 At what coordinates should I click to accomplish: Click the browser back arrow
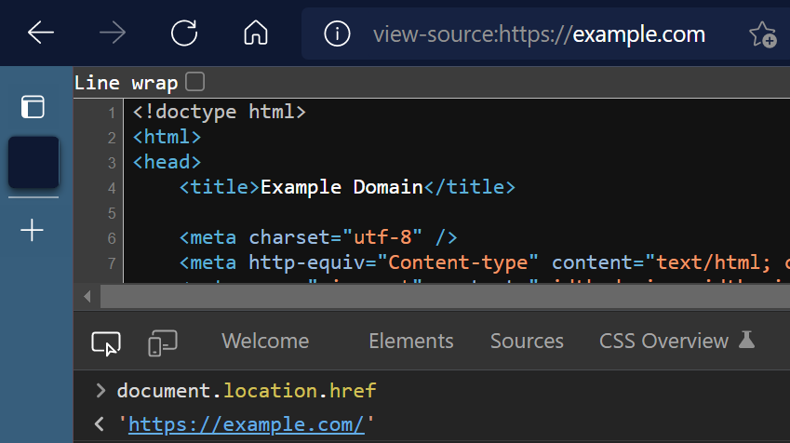click(41, 34)
